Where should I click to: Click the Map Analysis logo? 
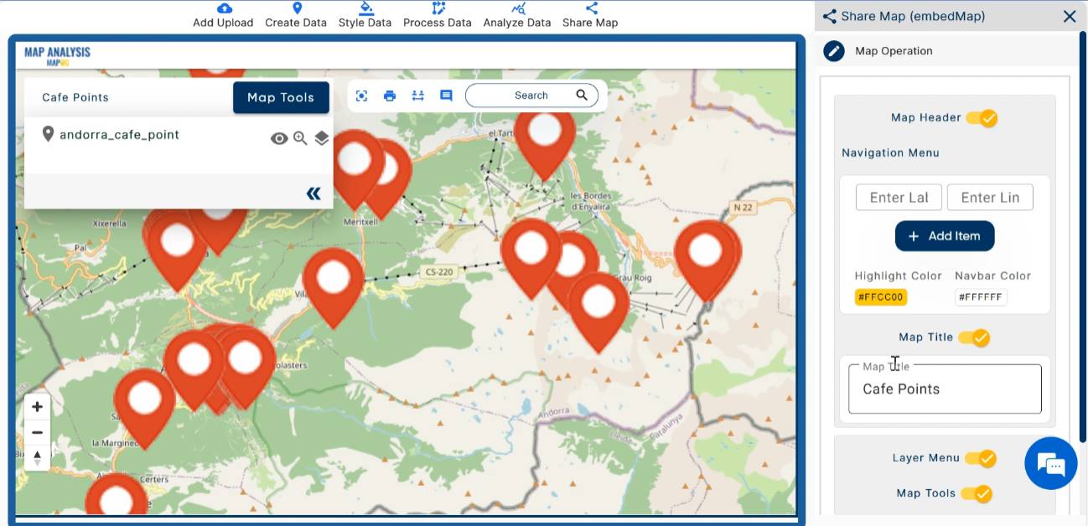tap(57, 56)
